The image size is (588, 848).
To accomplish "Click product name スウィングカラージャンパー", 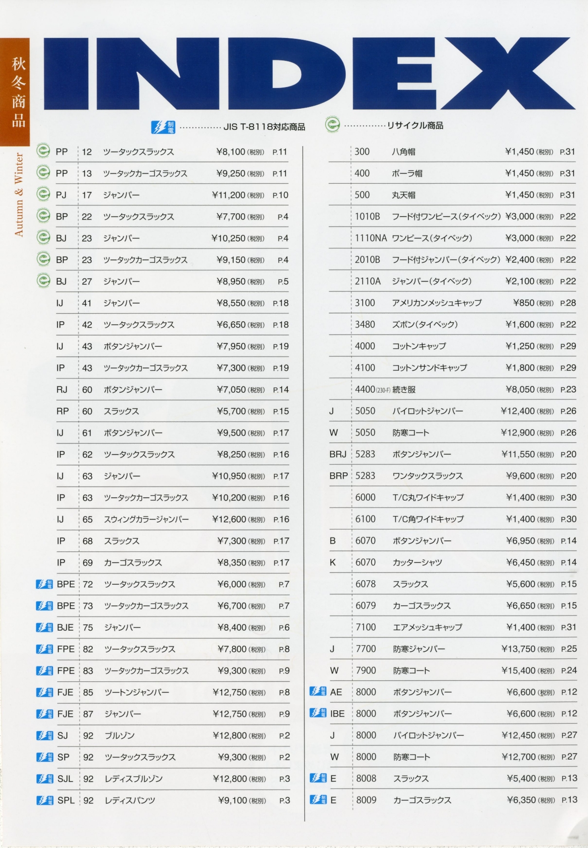I will (x=146, y=520).
